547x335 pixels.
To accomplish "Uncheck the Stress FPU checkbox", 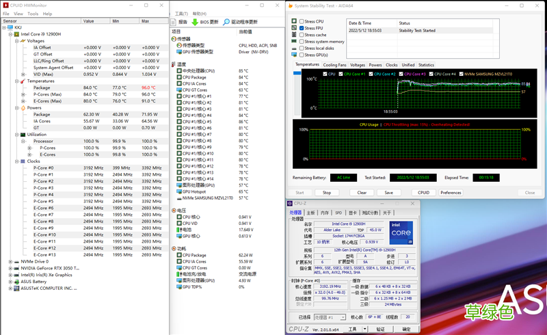I will pos(302,28).
